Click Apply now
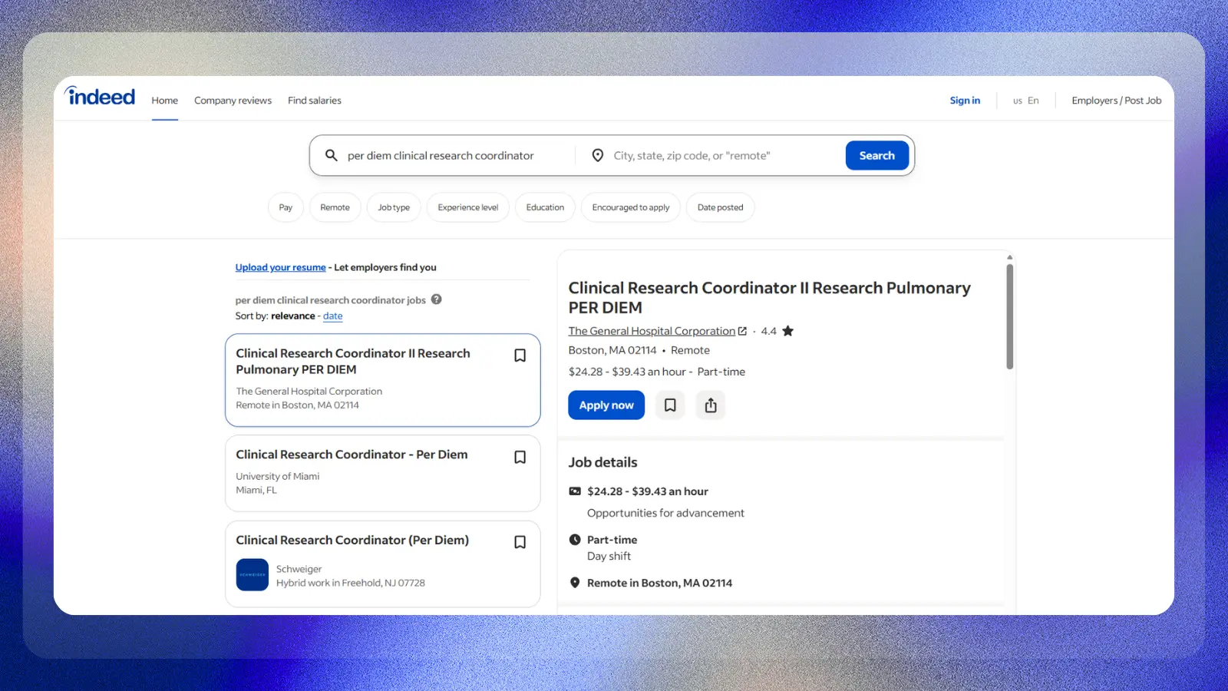 (x=606, y=405)
